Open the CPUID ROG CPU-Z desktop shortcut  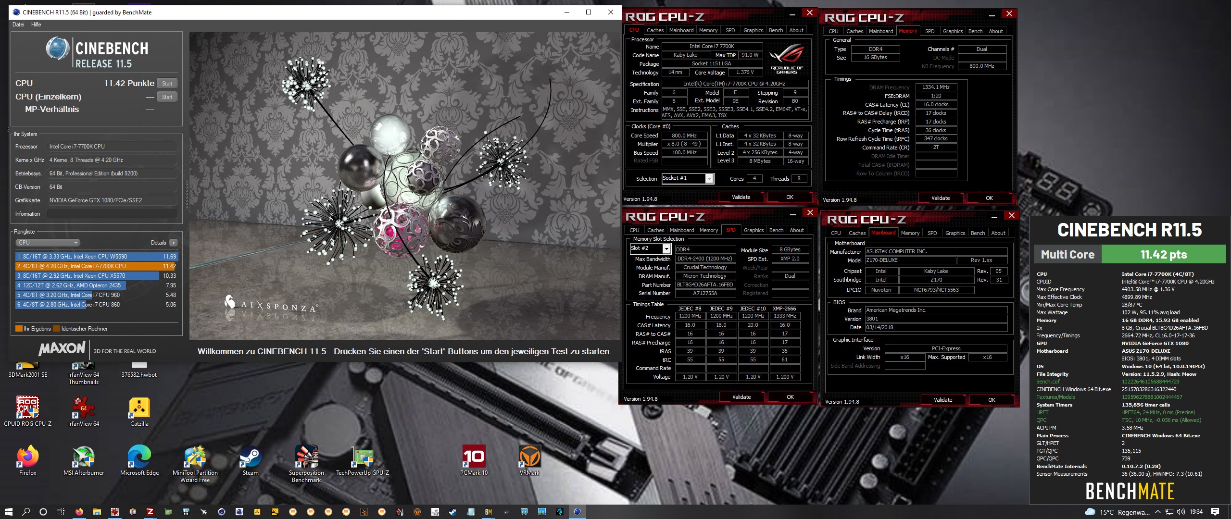[x=27, y=411]
